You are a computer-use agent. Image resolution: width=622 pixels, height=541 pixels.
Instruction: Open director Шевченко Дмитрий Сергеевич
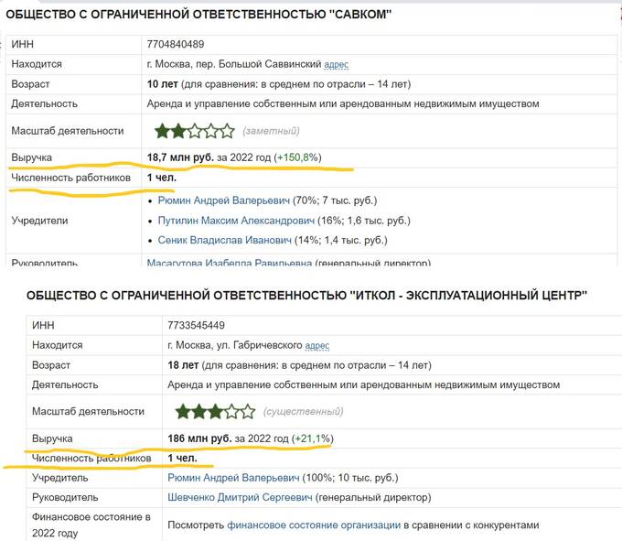click(240, 498)
